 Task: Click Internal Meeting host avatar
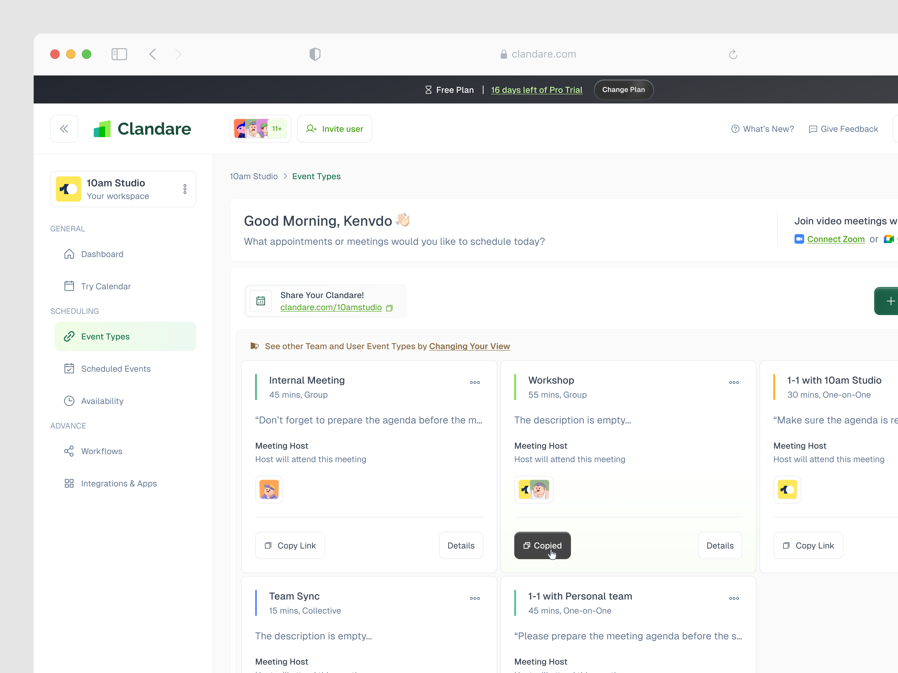tap(269, 490)
